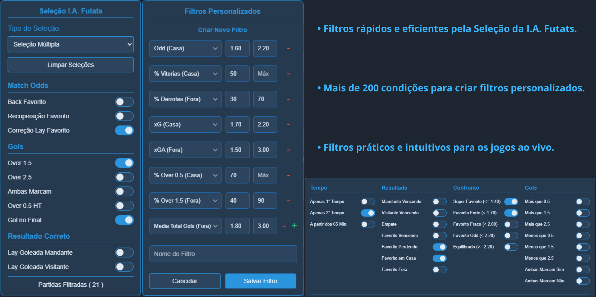The image size is (596, 297).
Task: Open the % Vitorias (Casa) dropdown
Action: (185, 74)
